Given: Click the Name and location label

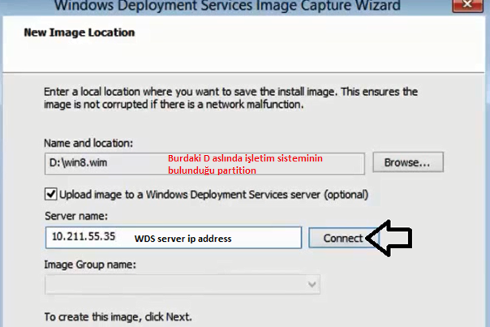Looking at the screenshot, I should [88, 143].
